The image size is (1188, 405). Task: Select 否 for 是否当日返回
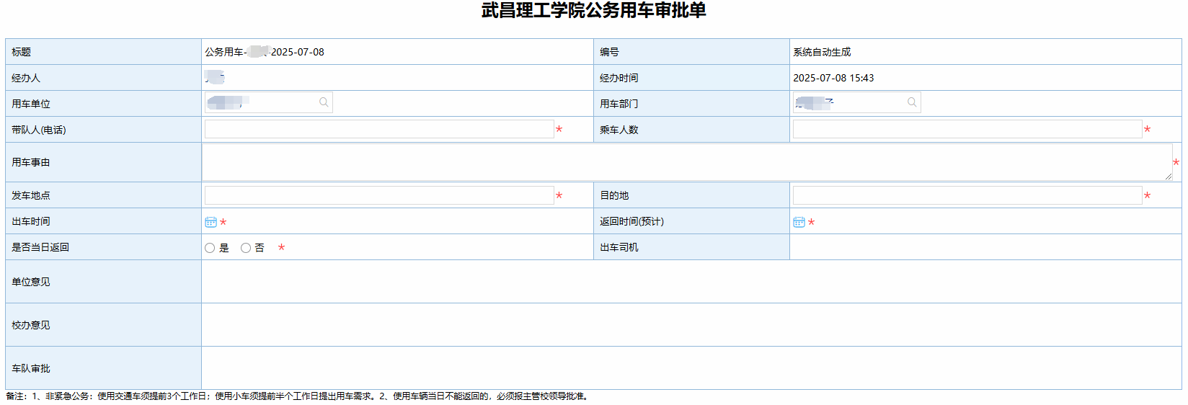click(246, 248)
